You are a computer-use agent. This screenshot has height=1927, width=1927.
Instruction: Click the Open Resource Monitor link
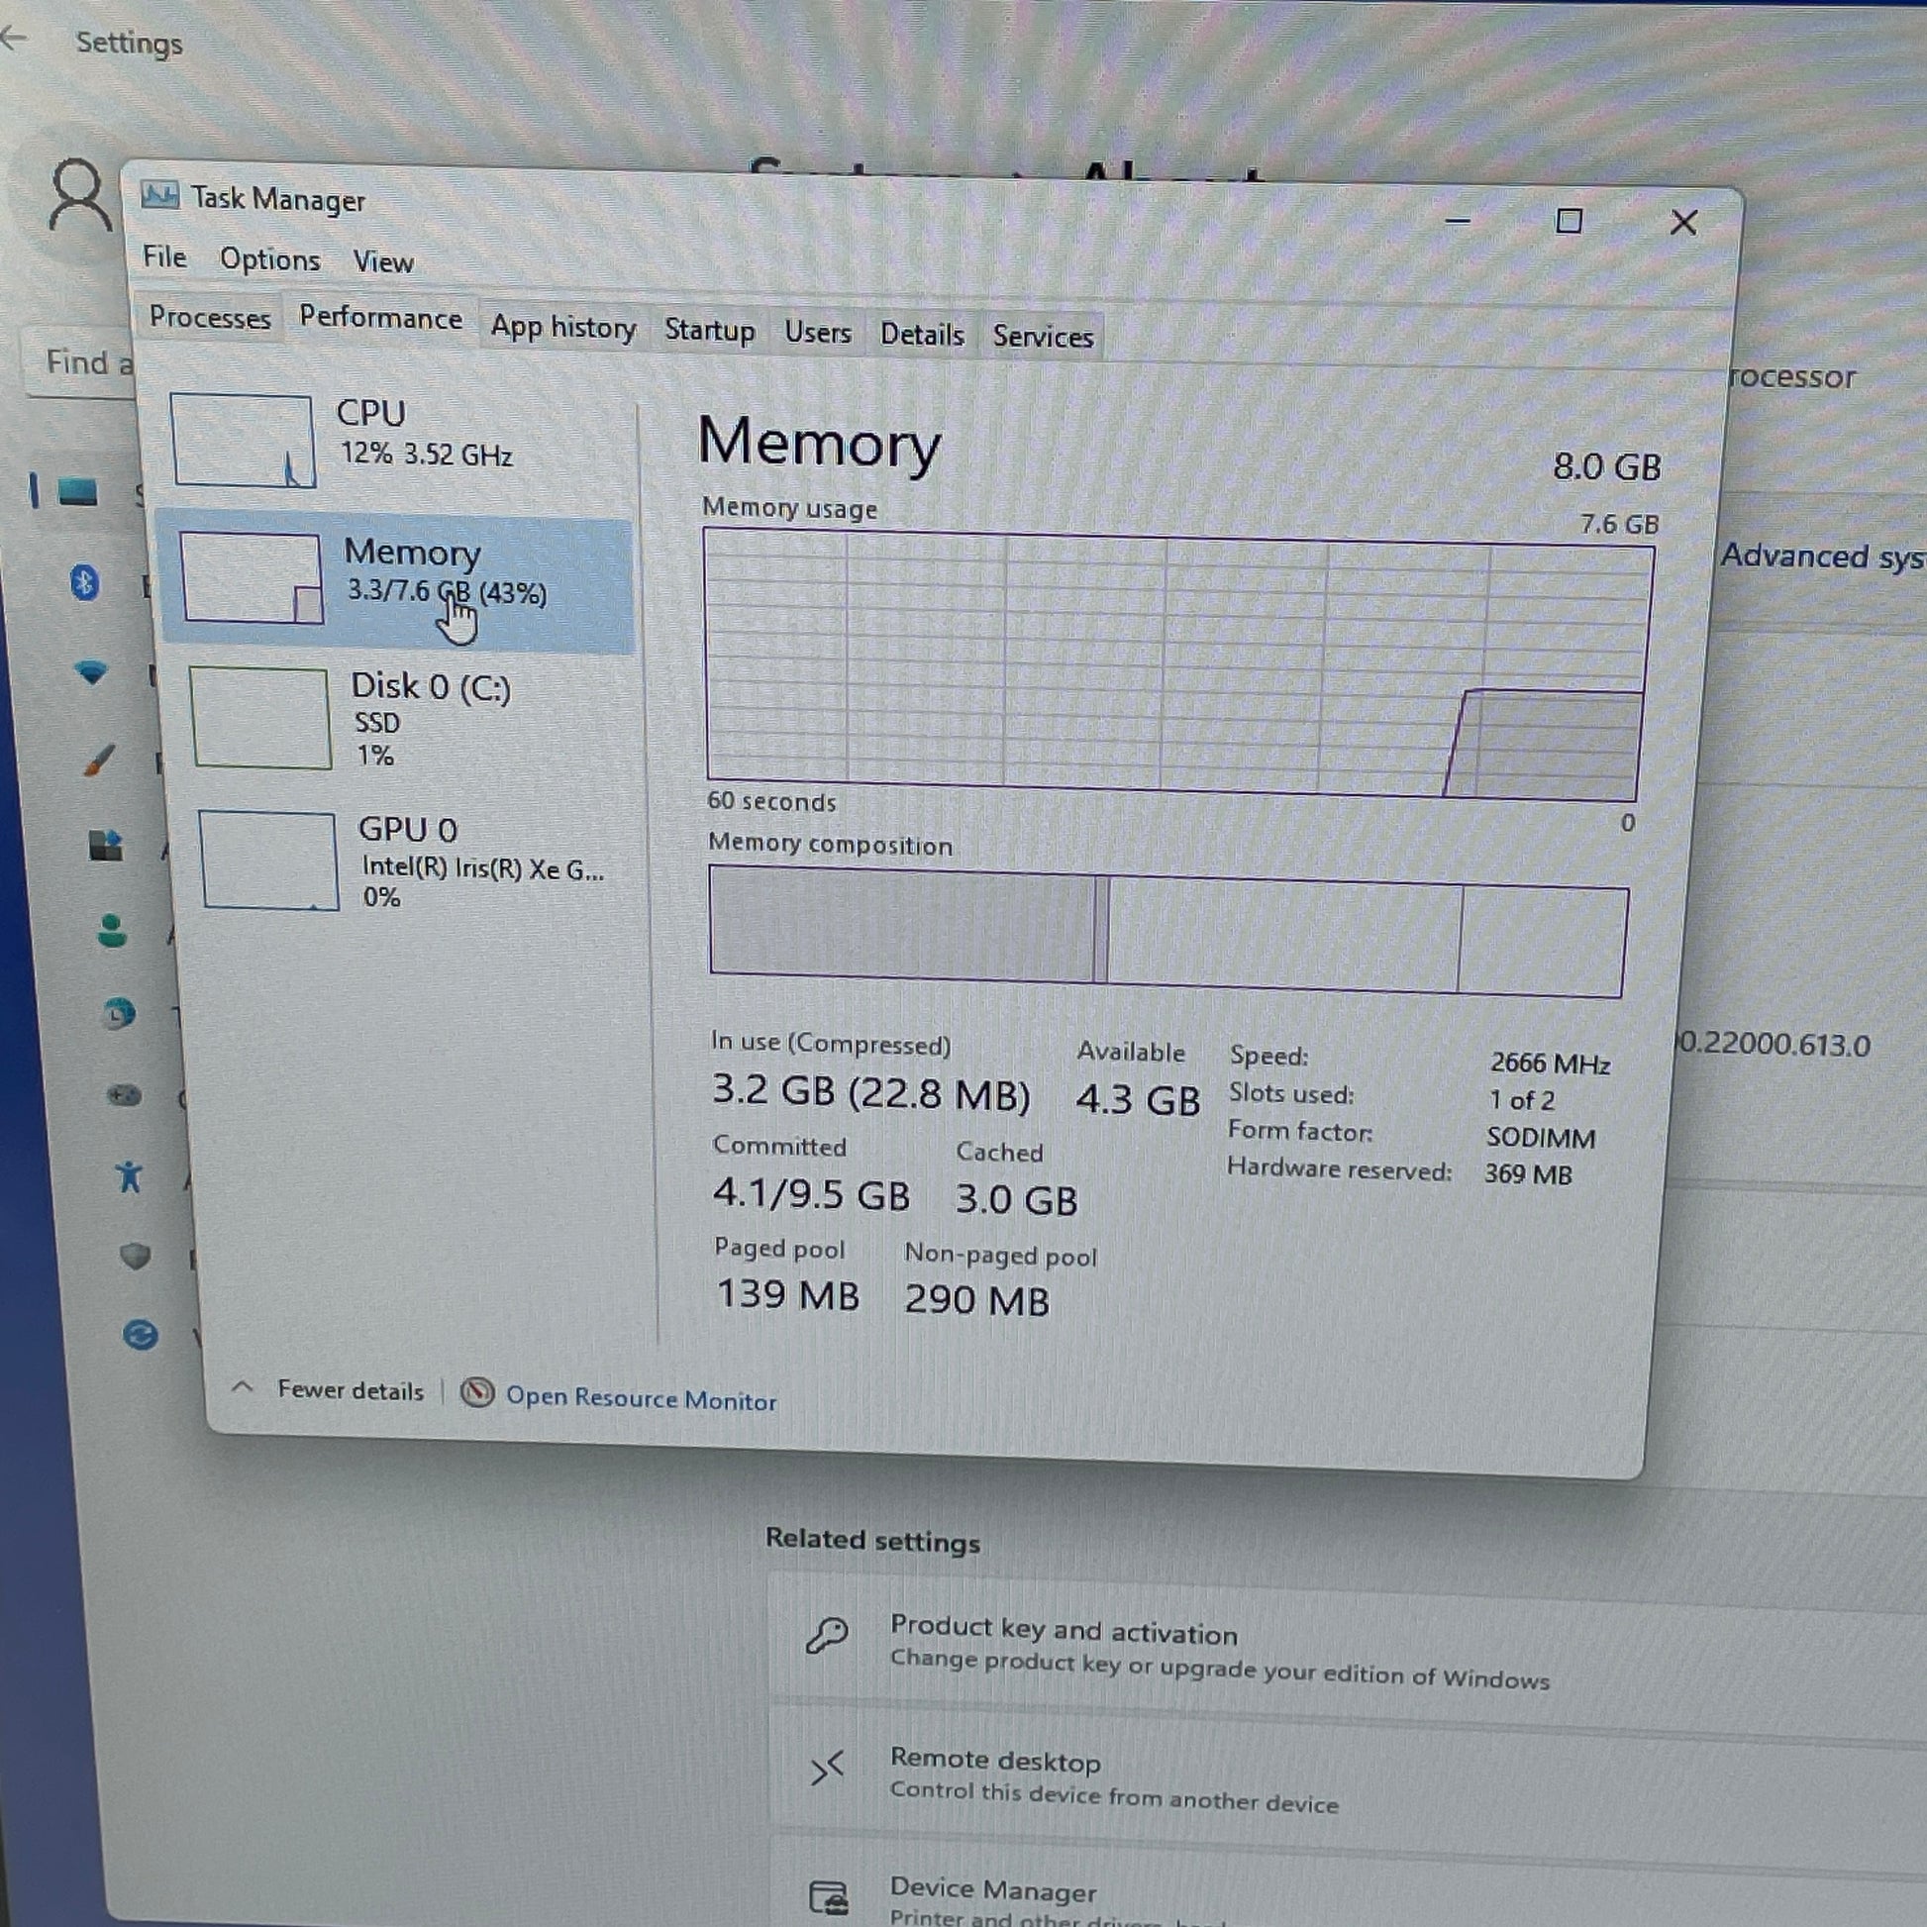(641, 1399)
